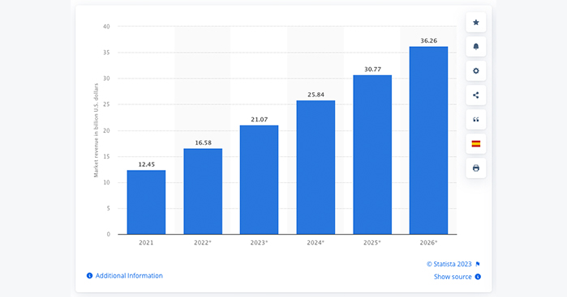Click the y-axis title Market revenue in billion U.S. dollars
567x297 pixels.
[x=97, y=130]
